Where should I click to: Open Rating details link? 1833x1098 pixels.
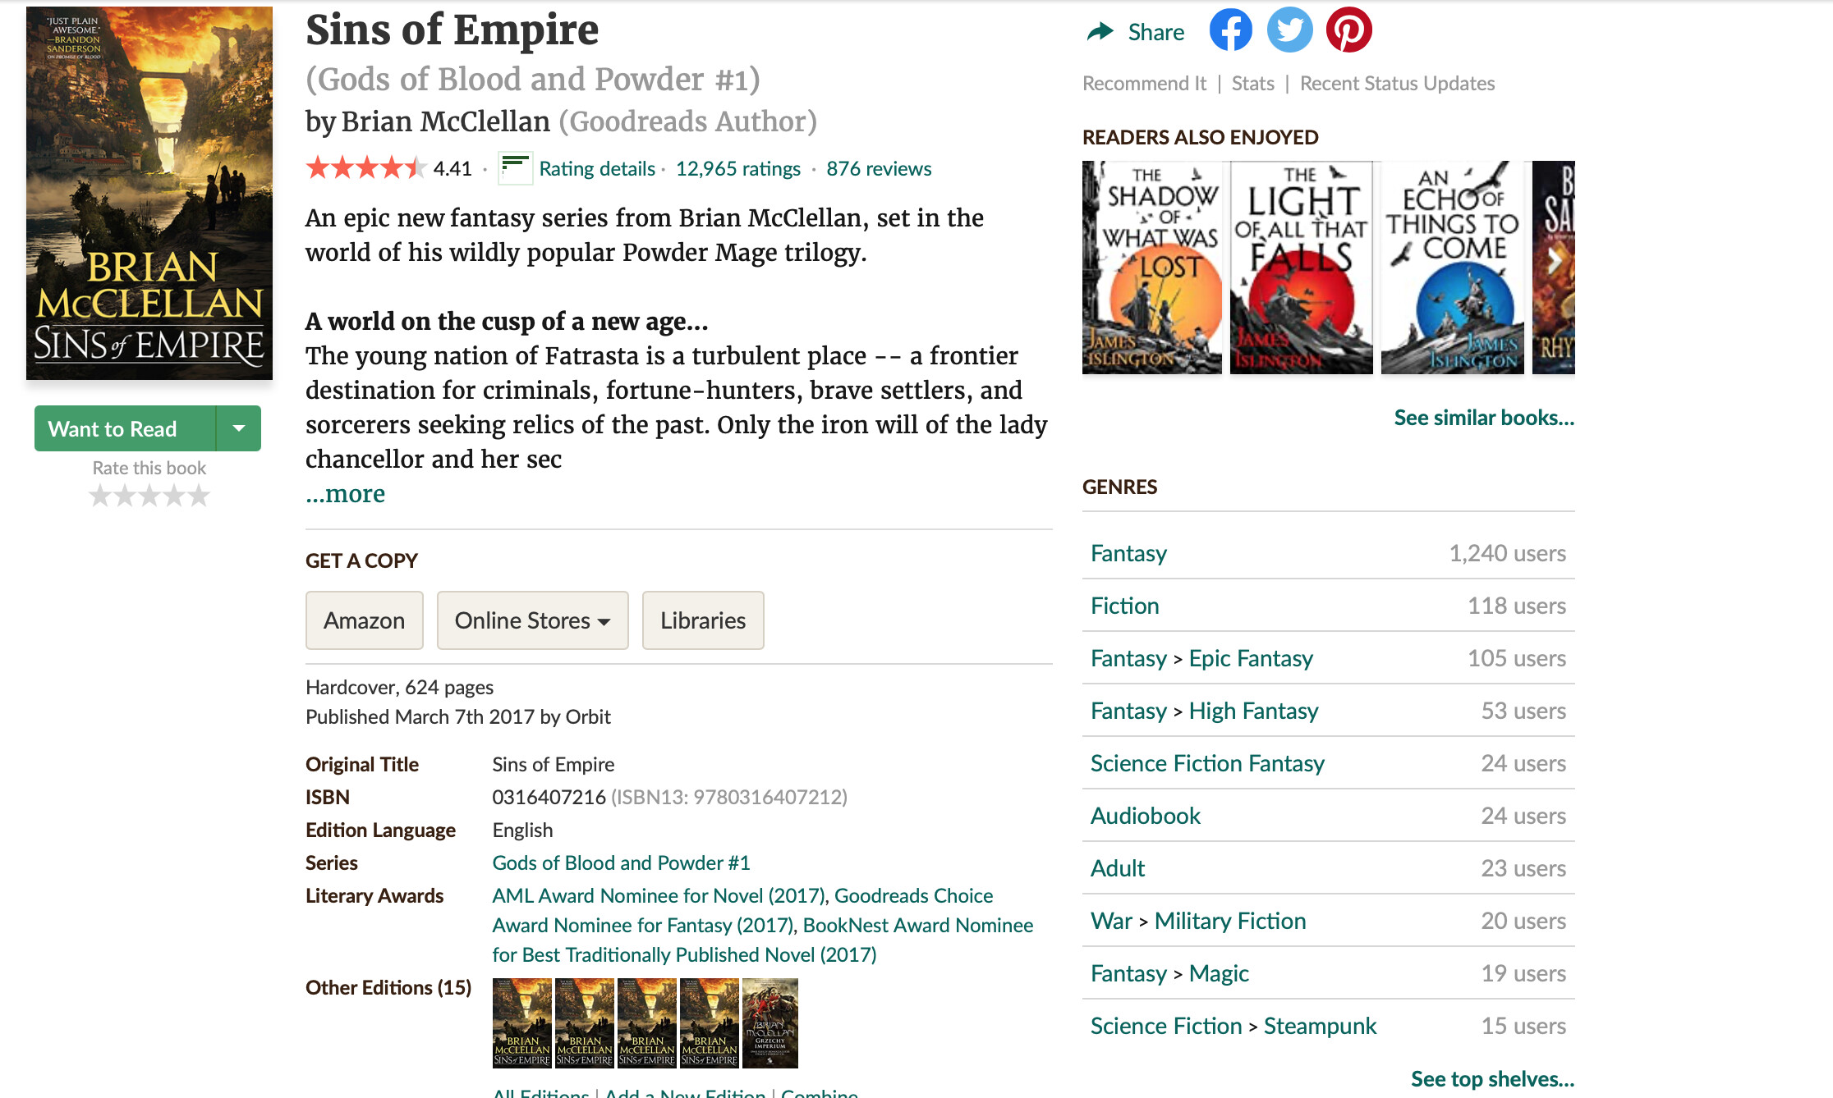(x=597, y=169)
